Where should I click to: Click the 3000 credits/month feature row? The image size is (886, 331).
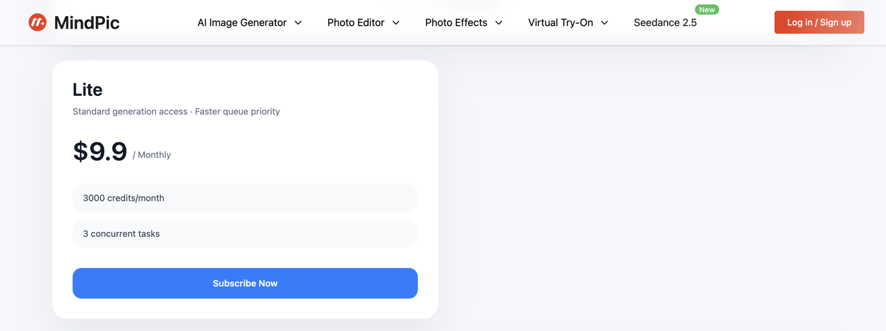click(x=245, y=198)
